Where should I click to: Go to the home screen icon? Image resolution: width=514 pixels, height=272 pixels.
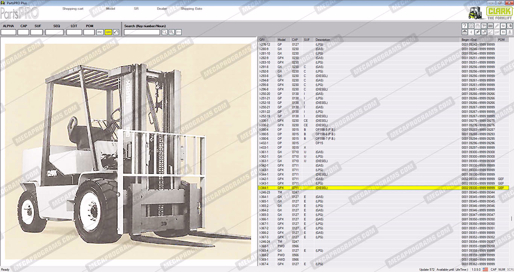[465, 32]
